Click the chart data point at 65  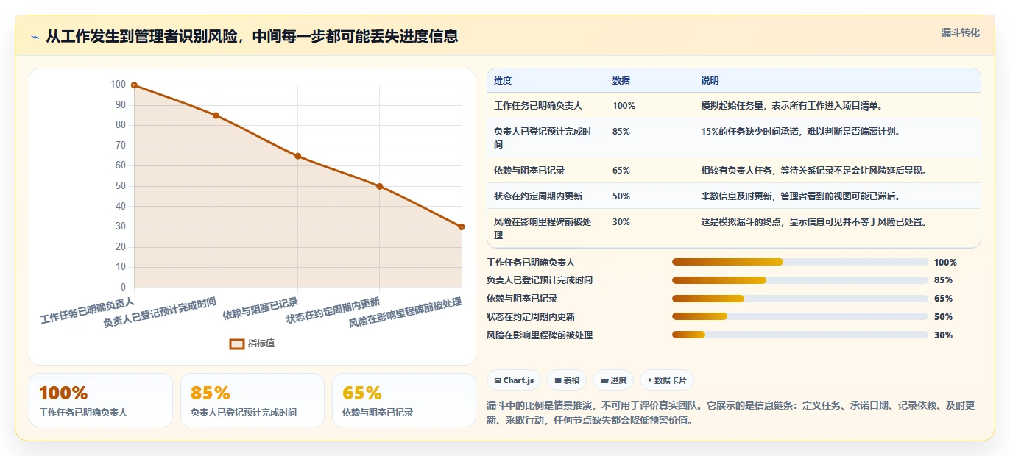click(297, 156)
